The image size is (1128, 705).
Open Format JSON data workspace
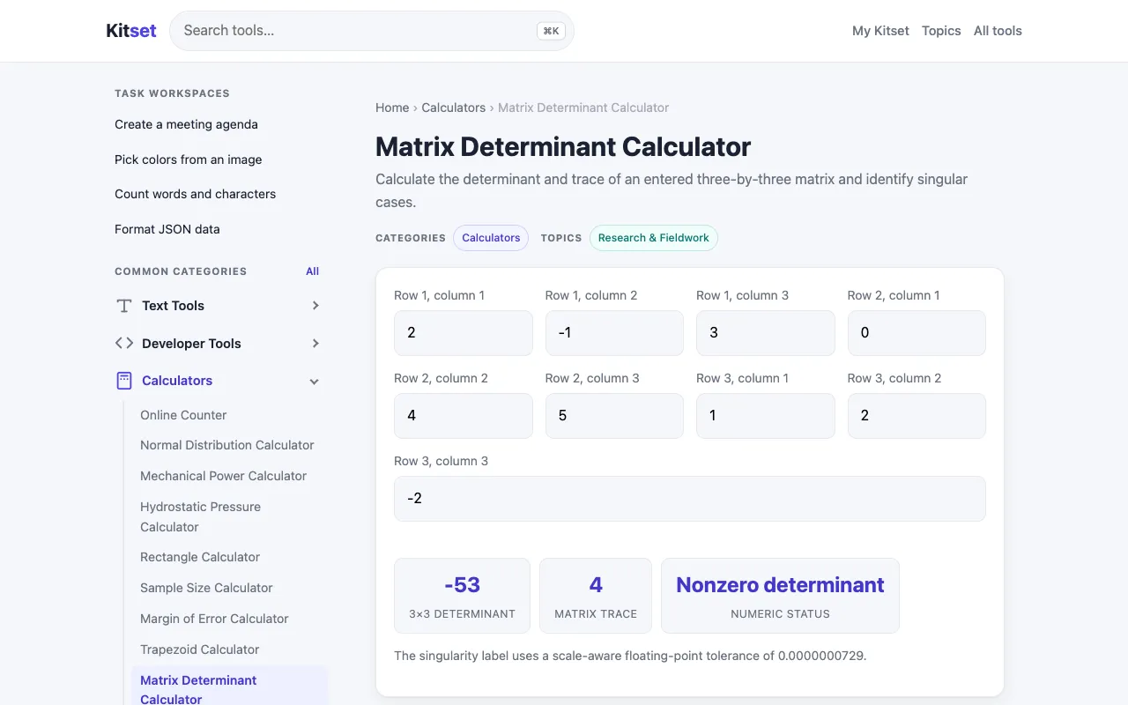[167, 229]
